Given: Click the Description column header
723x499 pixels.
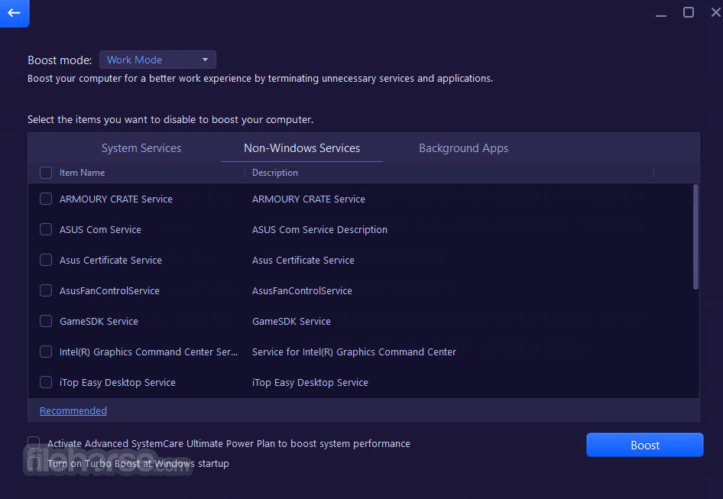Looking at the screenshot, I should [275, 173].
